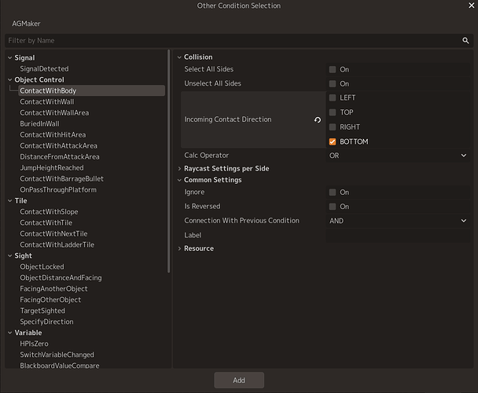Enable the LEFT contact direction
The width and height of the screenshot is (478, 393).
tap(333, 97)
